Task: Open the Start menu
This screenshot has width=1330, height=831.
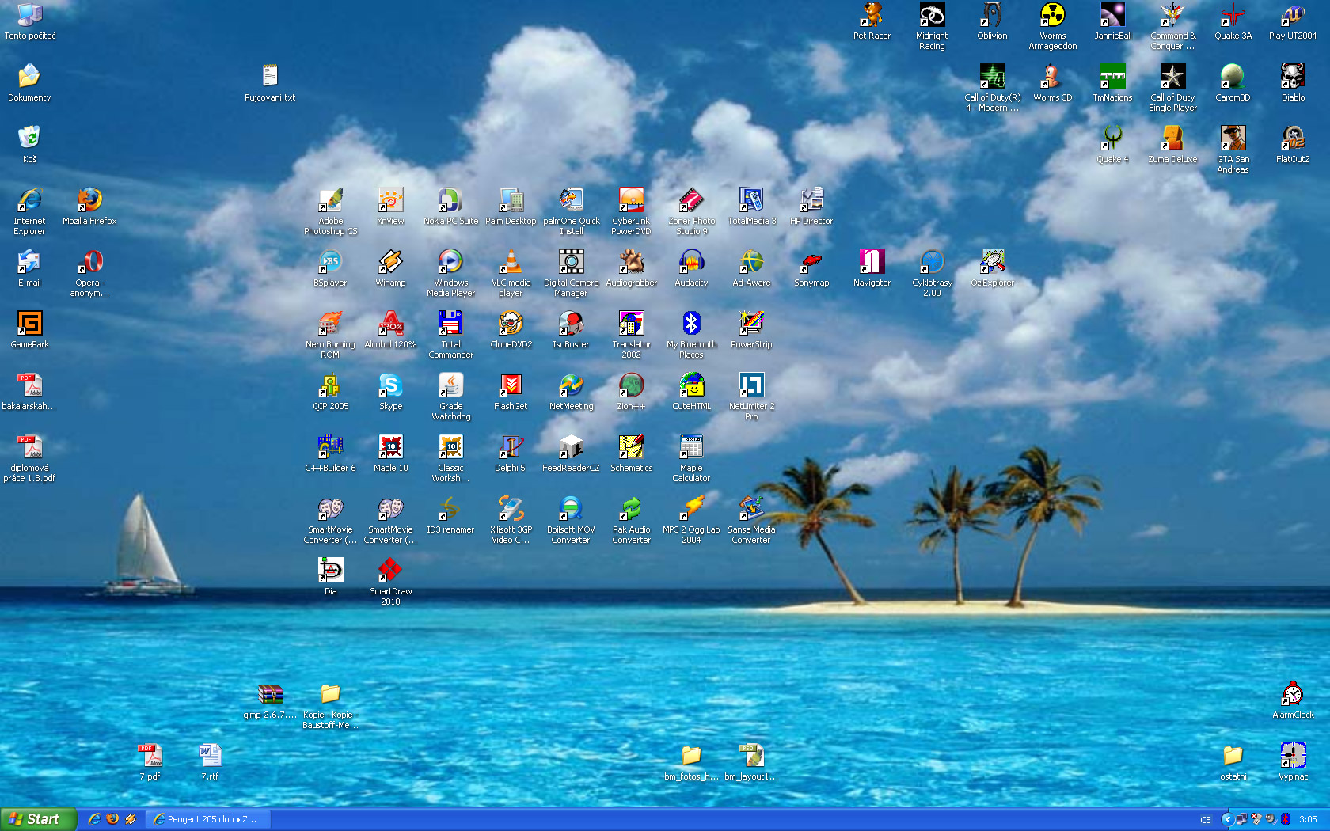Action: (x=38, y=819)
